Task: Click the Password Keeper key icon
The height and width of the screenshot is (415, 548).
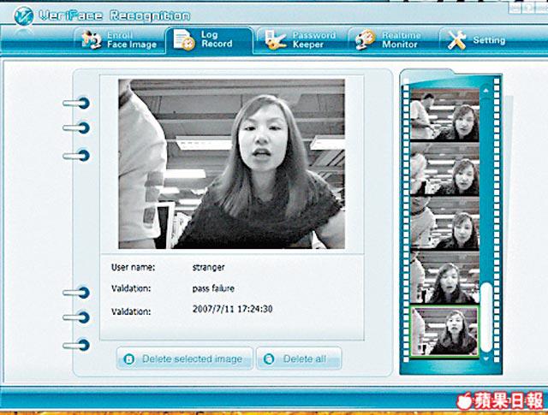Action: tap(276, 39)
